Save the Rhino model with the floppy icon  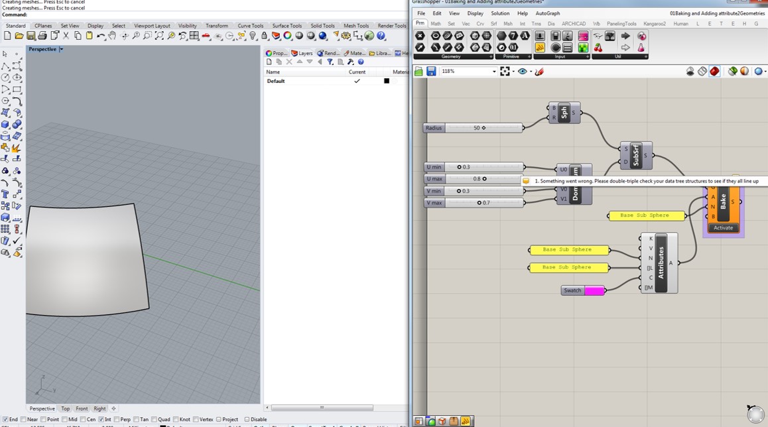click(31, 36)
